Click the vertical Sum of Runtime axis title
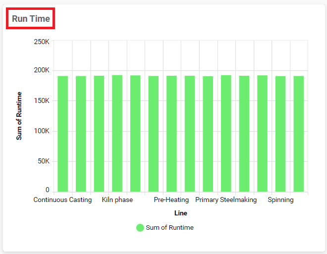 point(19,115)
